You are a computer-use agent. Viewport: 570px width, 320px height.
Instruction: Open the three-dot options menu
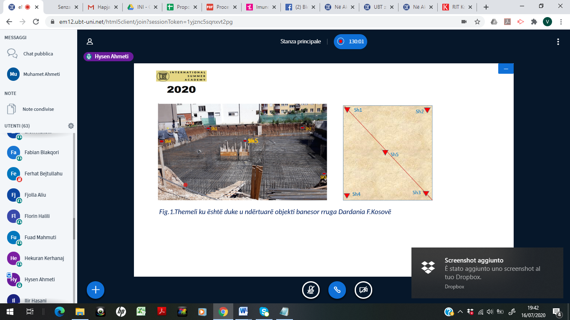558,42
